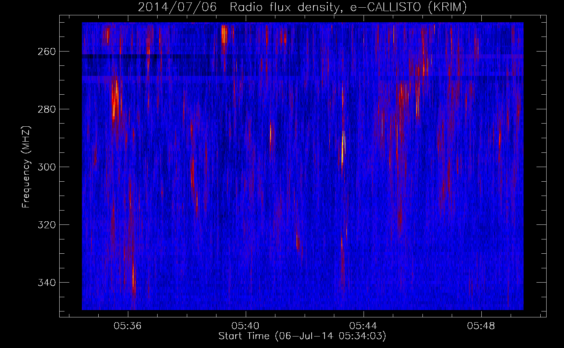The width and height of the screenshot is (564, 348).
Task: Click the 340 frequency tick label
Action: [46, 283]
